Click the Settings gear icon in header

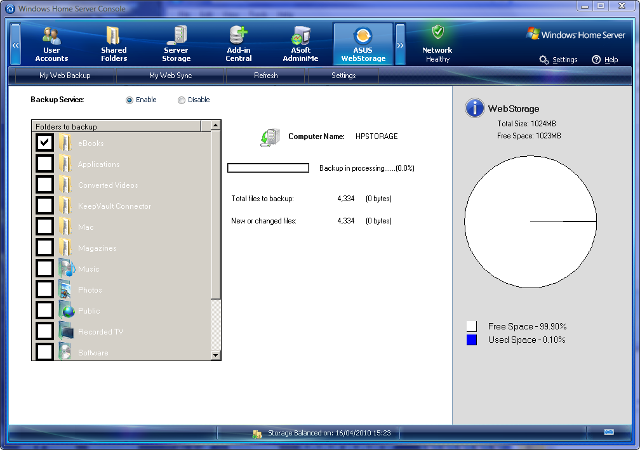(x=543, y=60)
